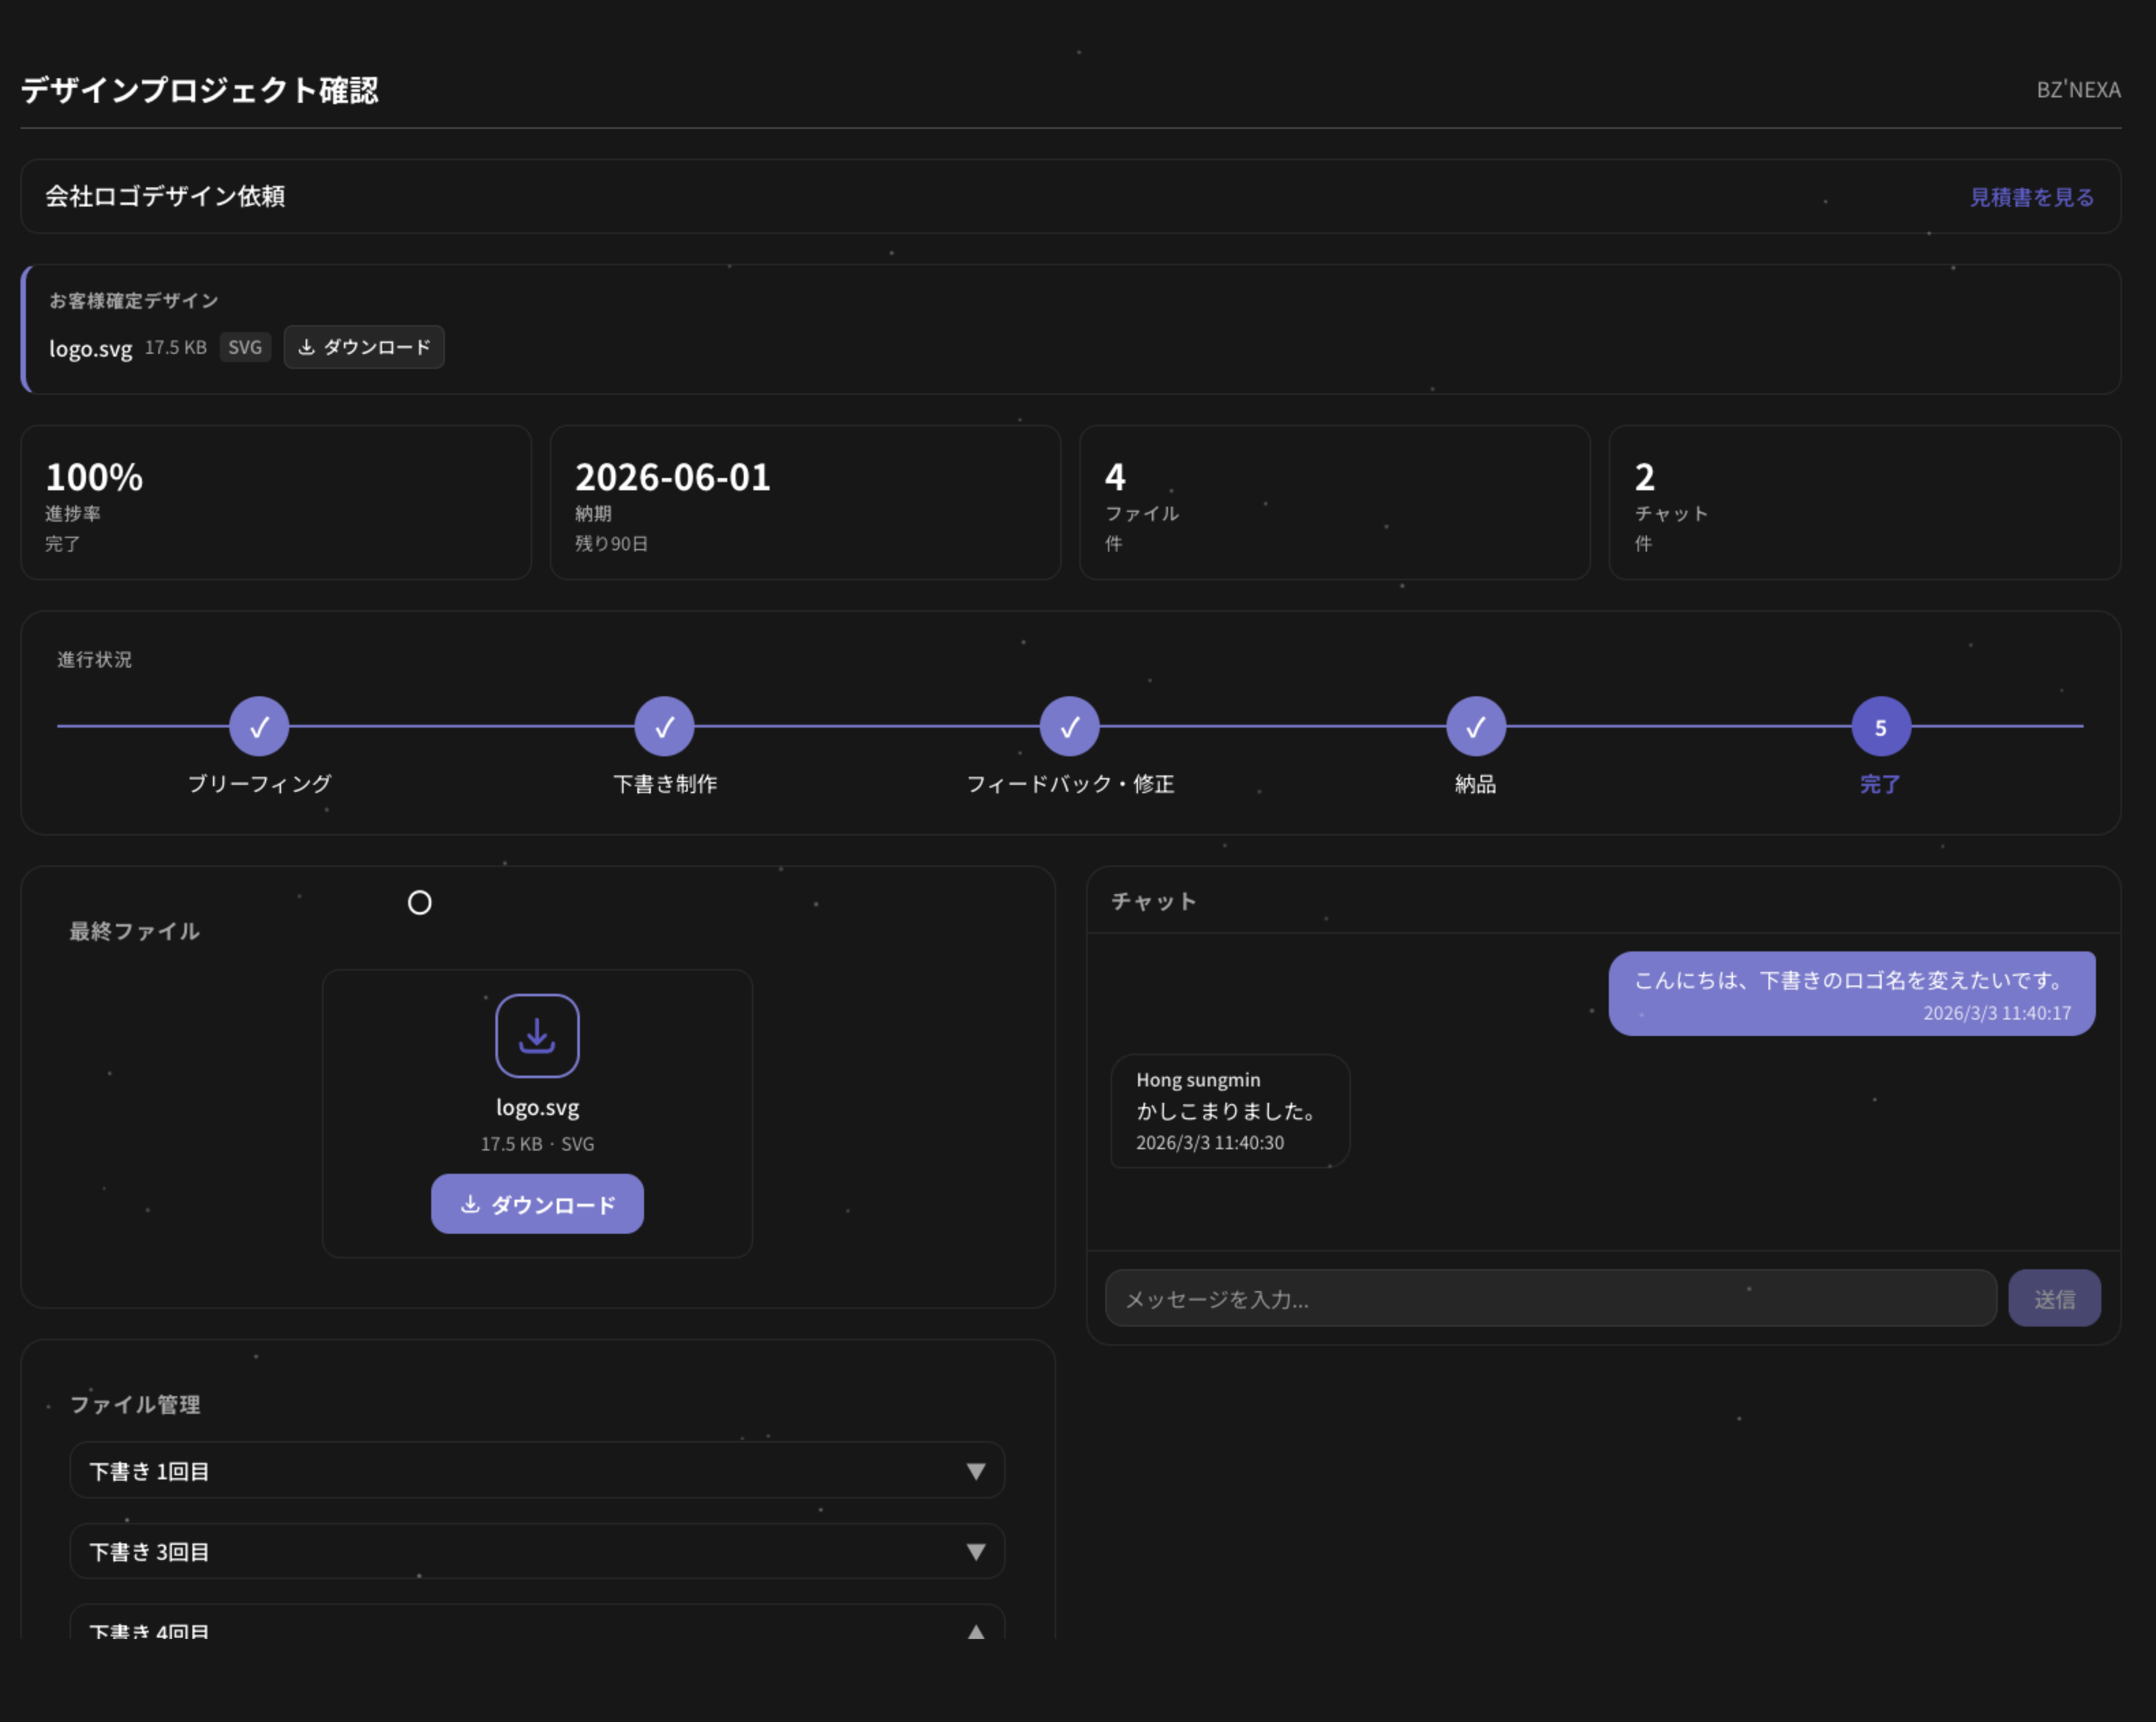Screen dimensions: 2156x1722
Task: Open the 見積書を見る link
Action: coord(2031,197)
